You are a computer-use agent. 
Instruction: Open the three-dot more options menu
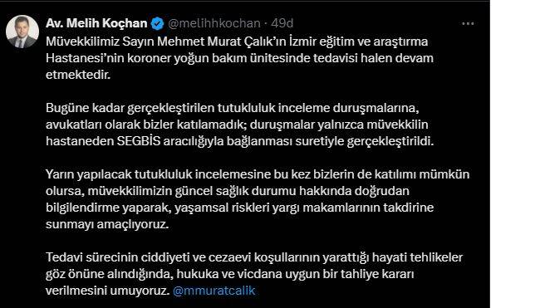(468, 23)
